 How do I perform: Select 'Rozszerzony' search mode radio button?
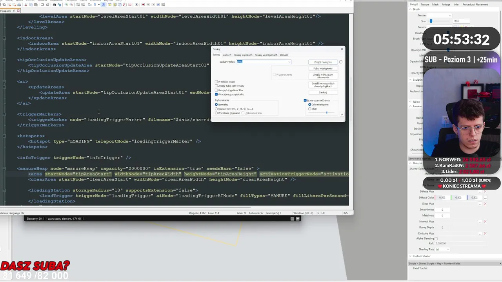(x=216, y=109)
